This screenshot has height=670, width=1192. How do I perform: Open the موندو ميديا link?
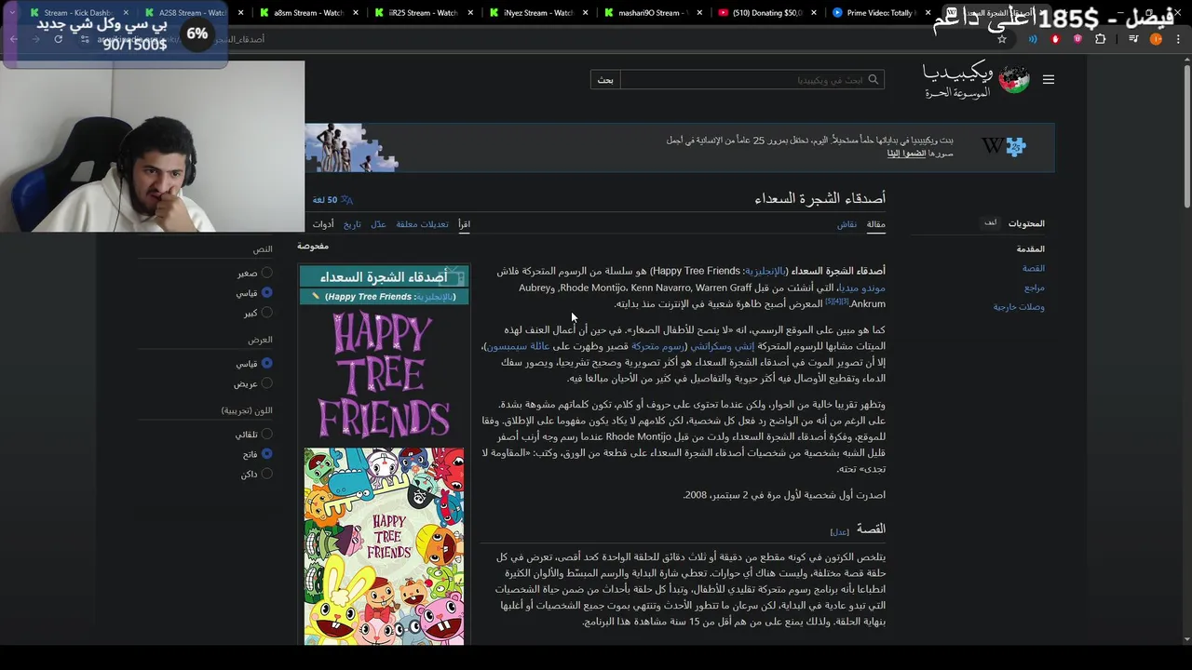click(x=860, y=288)
